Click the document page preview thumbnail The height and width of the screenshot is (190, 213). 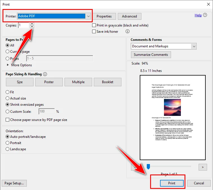coord(173,118)
